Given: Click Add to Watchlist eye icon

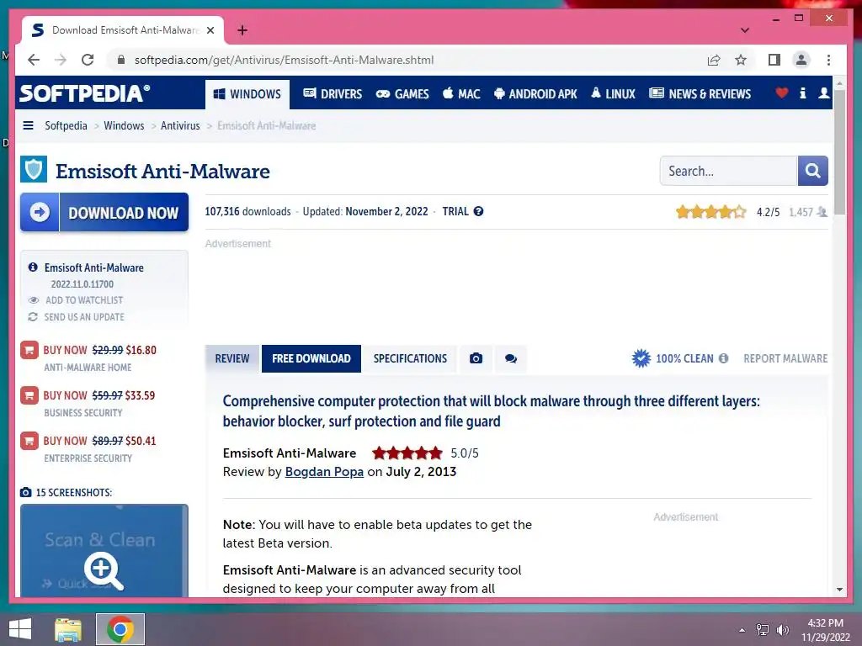Looking at the screenshot, I should (x=34, y=300).
